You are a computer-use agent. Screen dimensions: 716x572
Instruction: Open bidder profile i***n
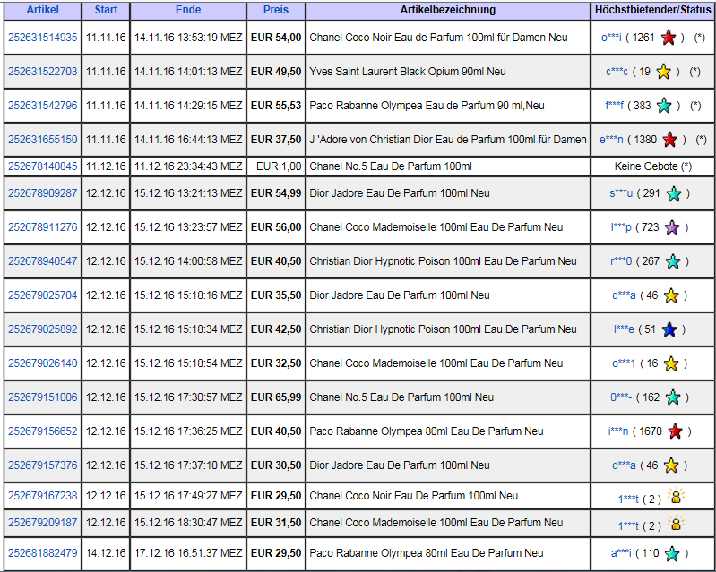click(x=618, y=431)
